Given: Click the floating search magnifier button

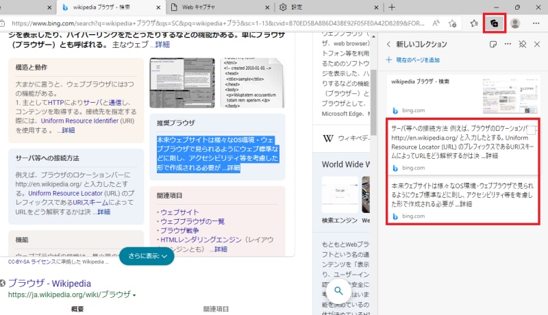Looking at the screenshot, I should 338,291.
